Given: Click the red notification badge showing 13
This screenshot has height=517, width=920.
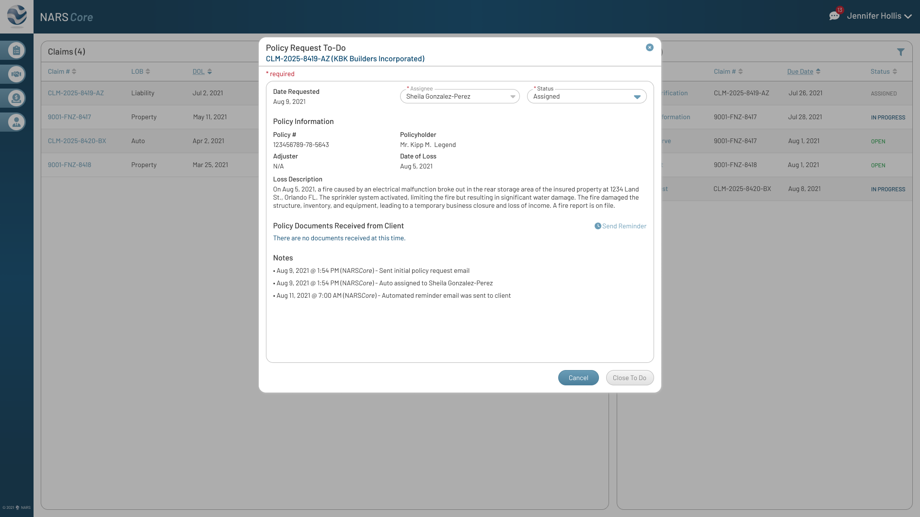Looking at the screenshot, I should click(x=840, y=9).
